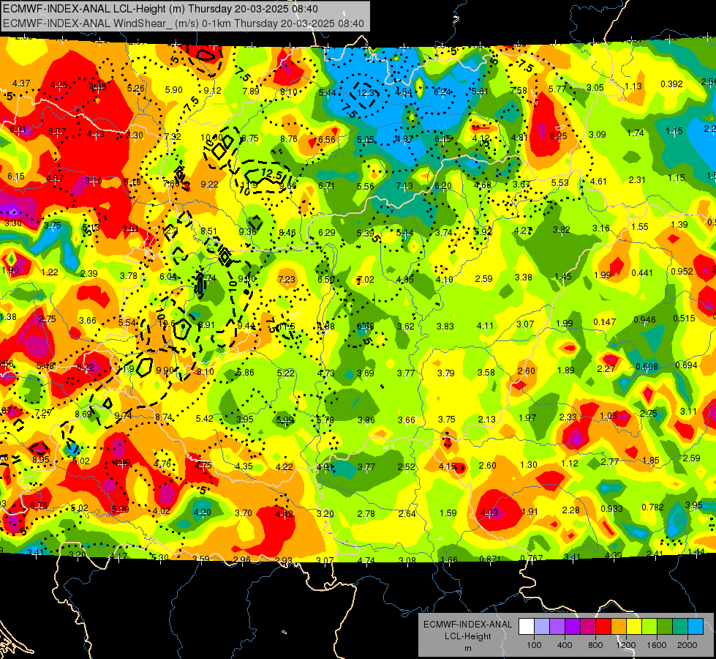
Task: Click the sky-blue legend swatch
Action: pos(695,627)
